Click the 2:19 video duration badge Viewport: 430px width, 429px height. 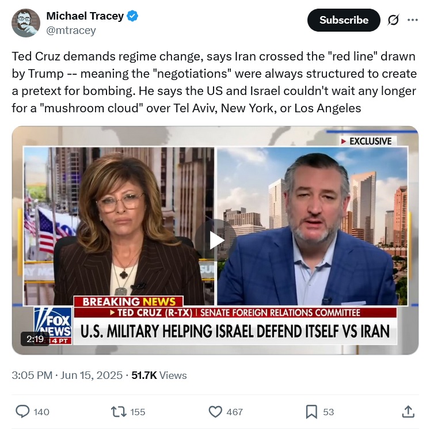[x=35, y=339]
